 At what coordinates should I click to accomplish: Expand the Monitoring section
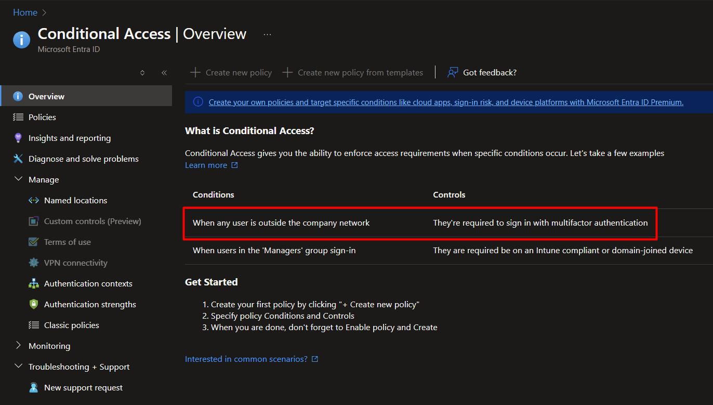pos(19,346)
